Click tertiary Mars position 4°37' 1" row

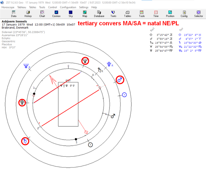[x=190, y=39]
